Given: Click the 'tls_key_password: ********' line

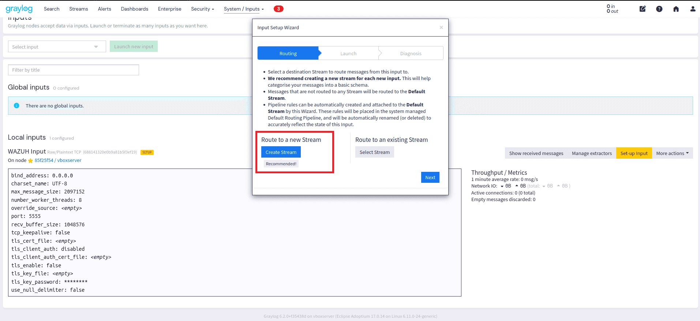Looking at the screenshot, I should pyautogui.click(x=49, y=282).
